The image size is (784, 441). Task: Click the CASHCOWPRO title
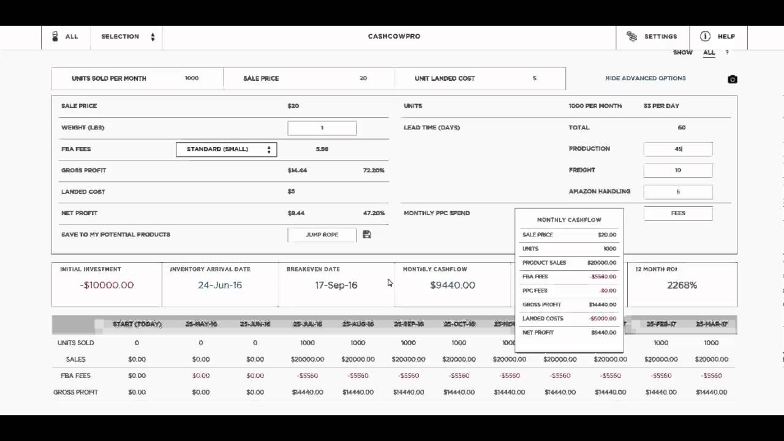(x=394, y=37)
